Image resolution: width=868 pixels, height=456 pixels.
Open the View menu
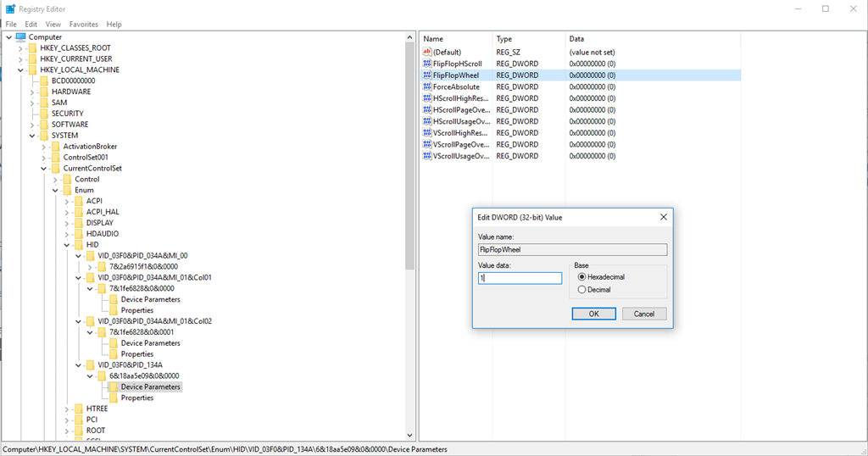point(53,25)
